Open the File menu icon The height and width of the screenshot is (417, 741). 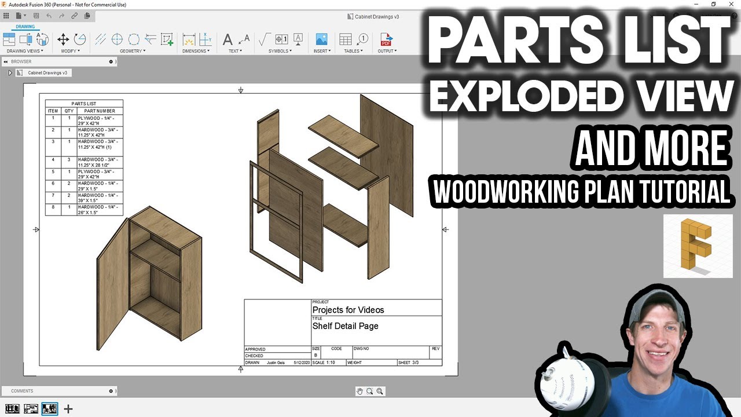tap(21, 16)
